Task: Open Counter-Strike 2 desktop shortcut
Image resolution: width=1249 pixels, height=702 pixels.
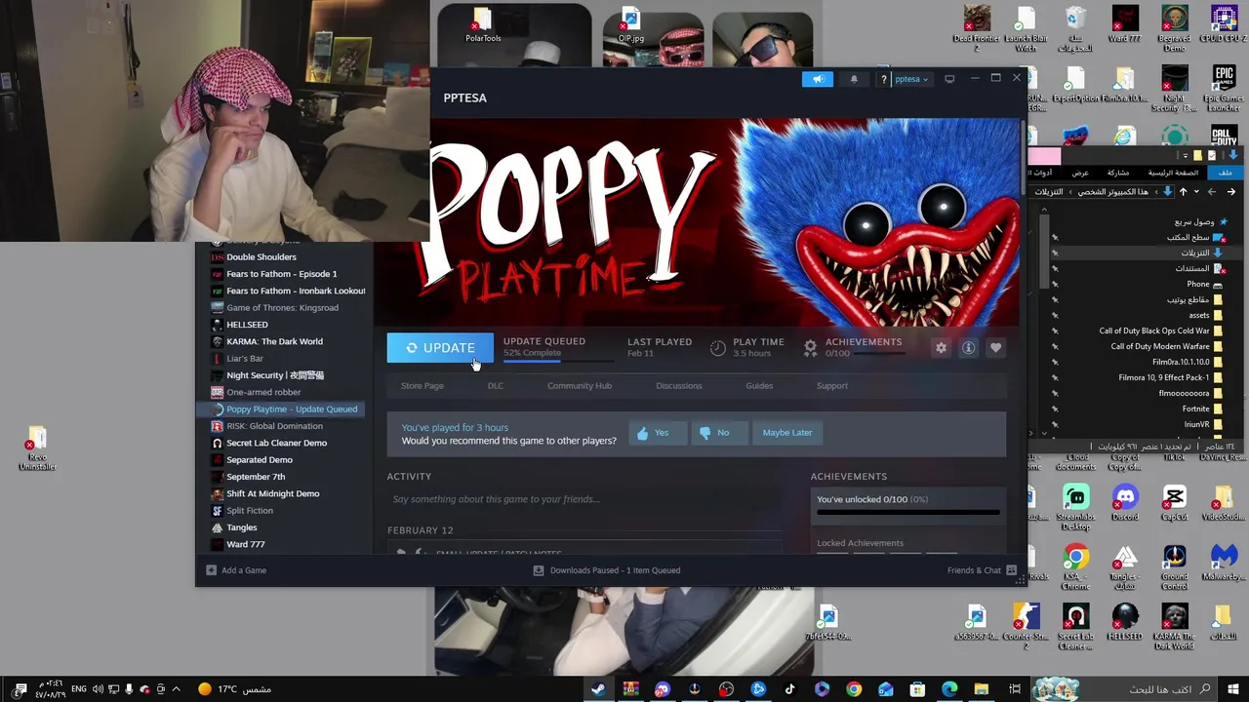Action: pyautogui.click(x=1026, y=626)
